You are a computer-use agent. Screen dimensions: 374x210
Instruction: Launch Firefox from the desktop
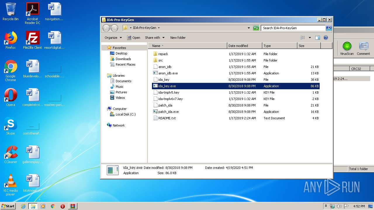point(11,40)
